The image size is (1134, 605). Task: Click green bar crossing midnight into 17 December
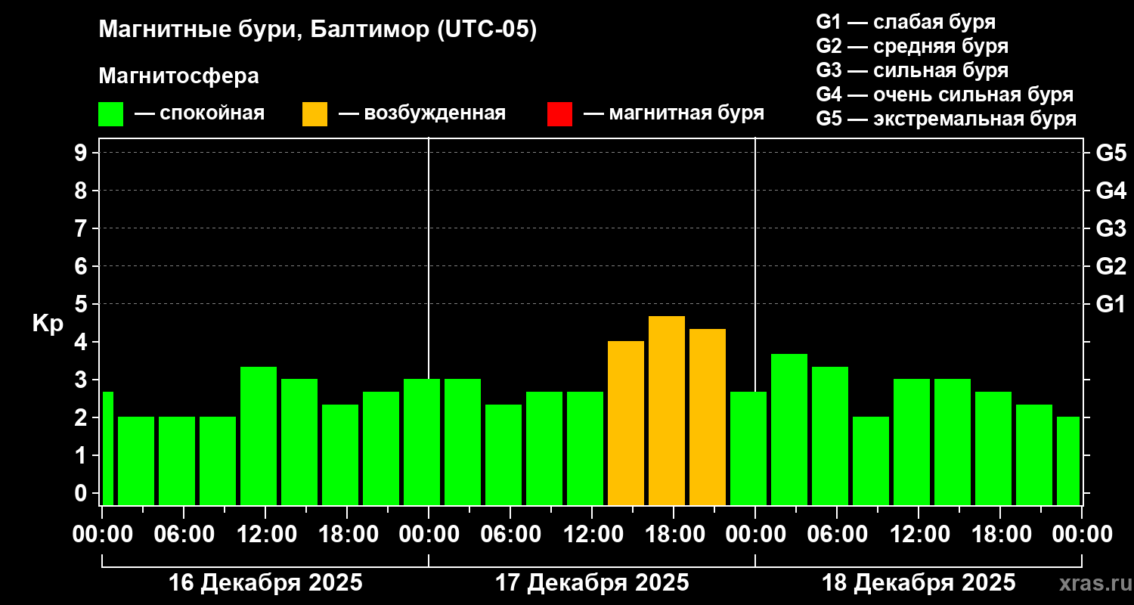pyautogui.click(x=422, y=442)
